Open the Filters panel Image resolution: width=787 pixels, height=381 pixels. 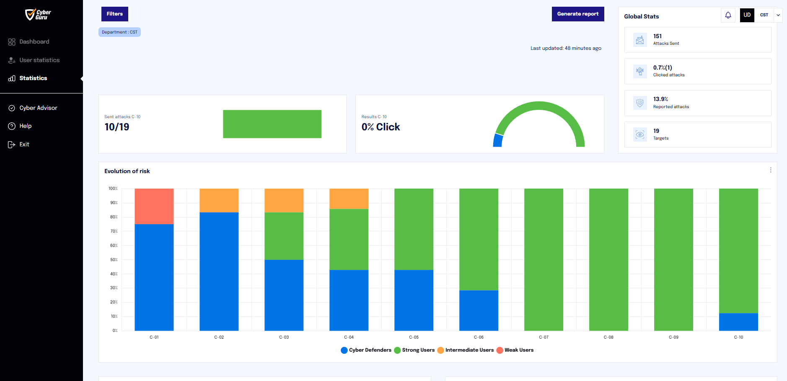pyautogui.click(x=115, y=14)
